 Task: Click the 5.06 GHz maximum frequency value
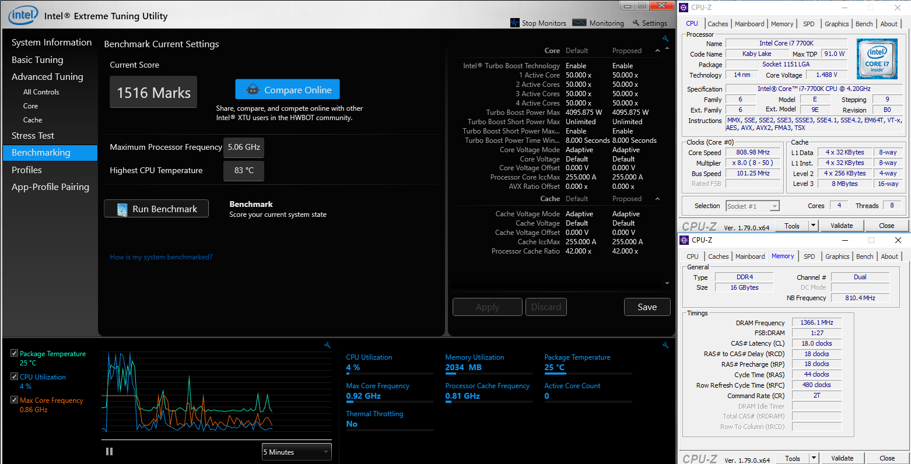pyautogui.click(x=244, y=147)
